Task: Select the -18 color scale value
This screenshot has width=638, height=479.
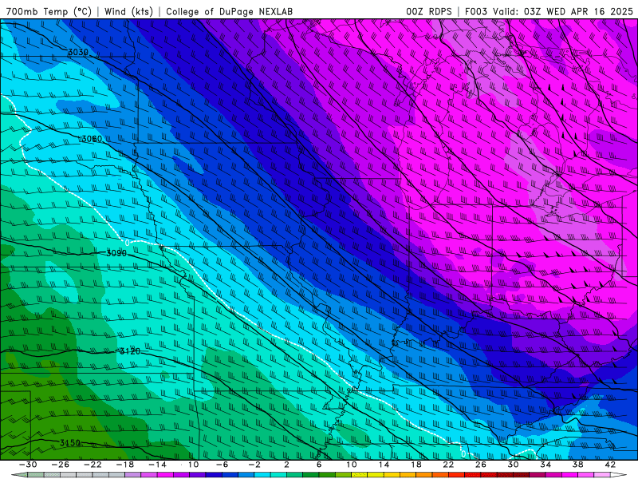Action: pyautogui.click(x=125, y=465)
